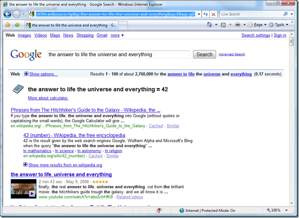Click the scrollbar down arrow
This screenshot has height=218, width=299.
291,203
